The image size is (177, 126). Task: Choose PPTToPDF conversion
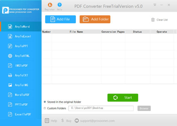tap(21, 105)
